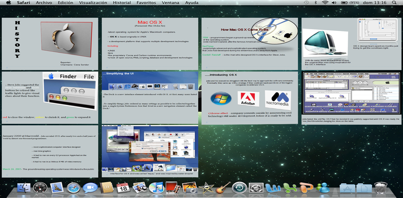Screen dimensions: 403x198
Task: Select the Simplifying the UI slide
Action: click(x=150, y=98)
